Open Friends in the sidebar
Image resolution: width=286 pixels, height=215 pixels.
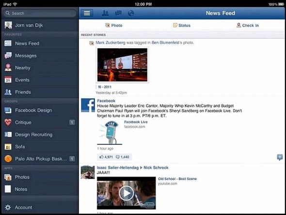(40, 92)
